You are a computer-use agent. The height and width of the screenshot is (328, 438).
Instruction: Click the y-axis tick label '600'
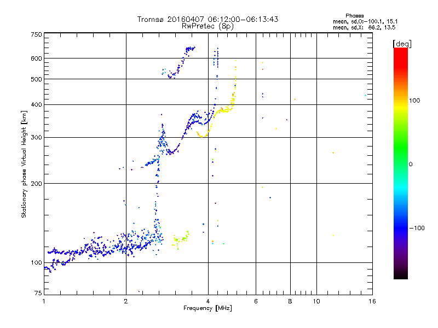tap(36, 58)
